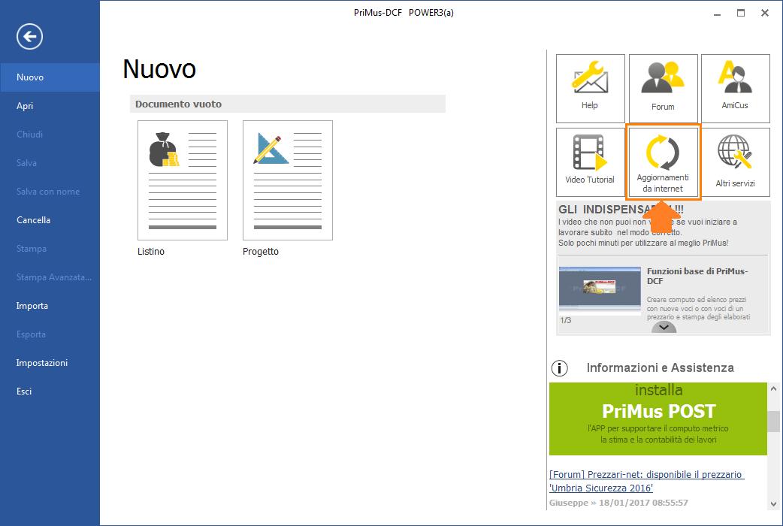Viewport: 783px width, 526px height.
Task: Expand the video list down chevron
Action: (x=664, y=327)
